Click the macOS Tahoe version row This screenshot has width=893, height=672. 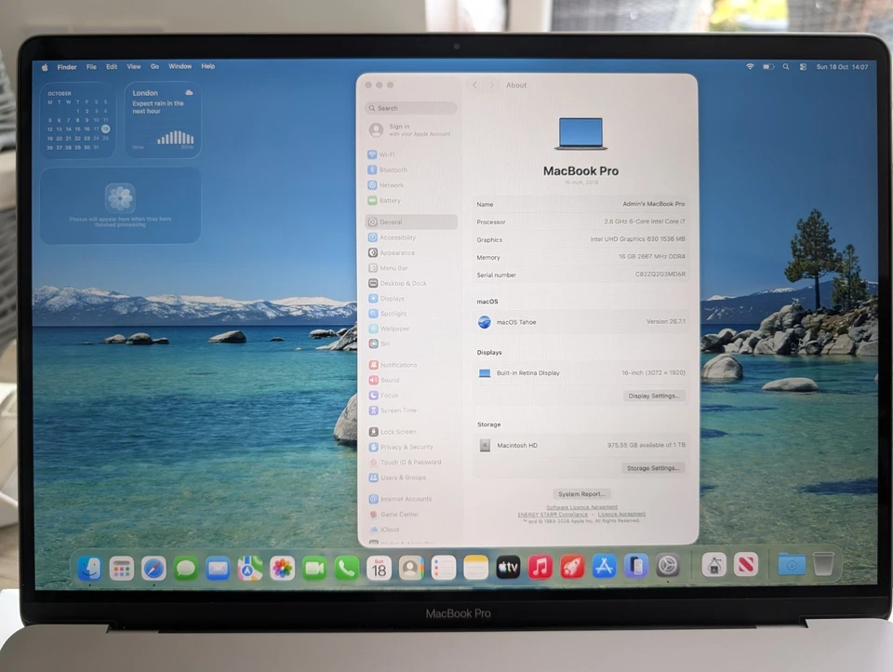point(580,322)
